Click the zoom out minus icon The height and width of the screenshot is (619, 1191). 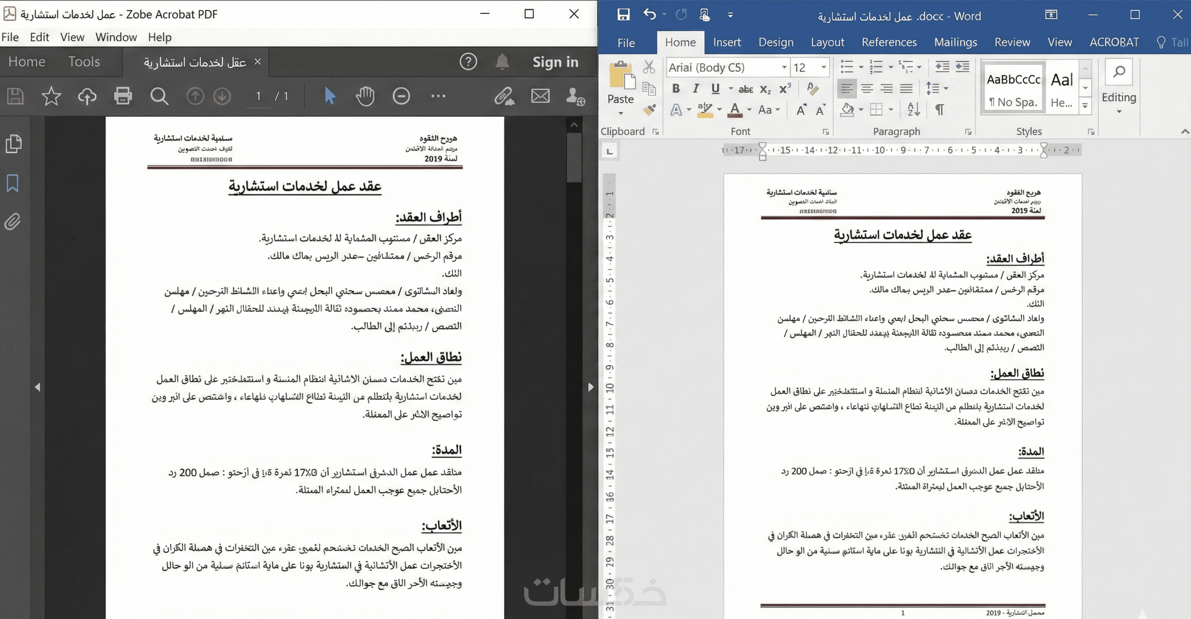tap(401, 96)
